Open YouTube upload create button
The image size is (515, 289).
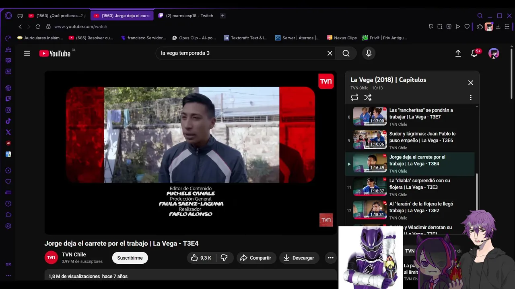coord(458,53)
